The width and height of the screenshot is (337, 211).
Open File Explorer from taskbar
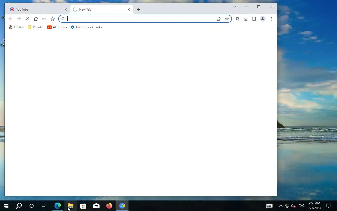click(x=70, y=206)
